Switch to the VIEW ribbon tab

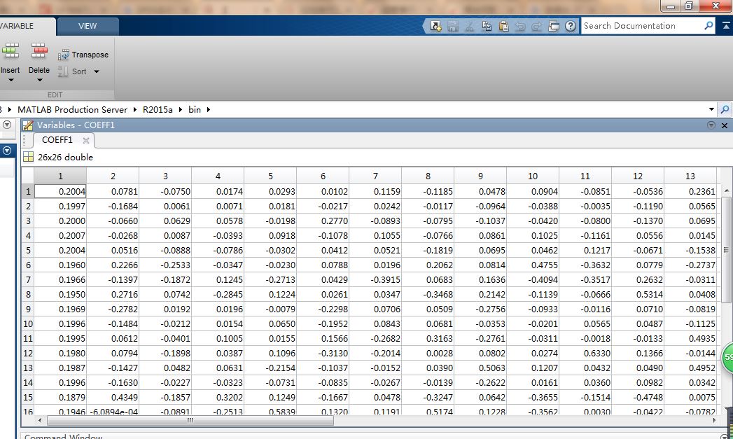click(88, 26)
